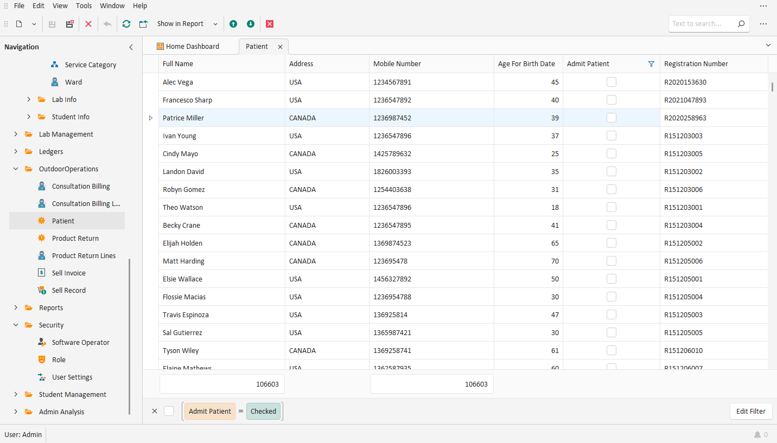Toggle Admit Patient checkbox for Alec Vega
Screen dimensions: 777x443
612,82
